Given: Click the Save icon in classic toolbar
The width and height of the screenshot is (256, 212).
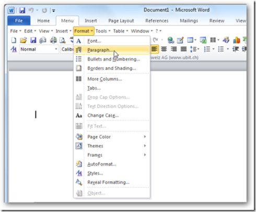Looking at the screenshot, I should 33,40.
